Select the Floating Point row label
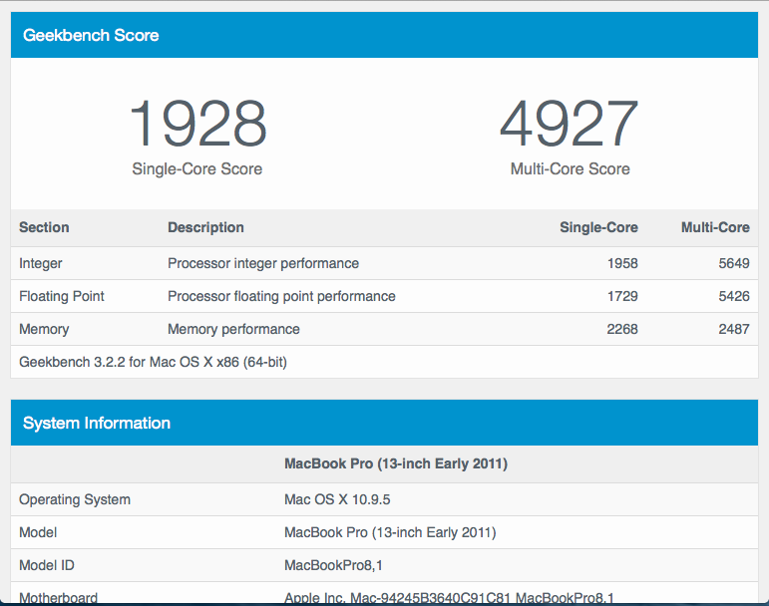 (x=62, y=296)
